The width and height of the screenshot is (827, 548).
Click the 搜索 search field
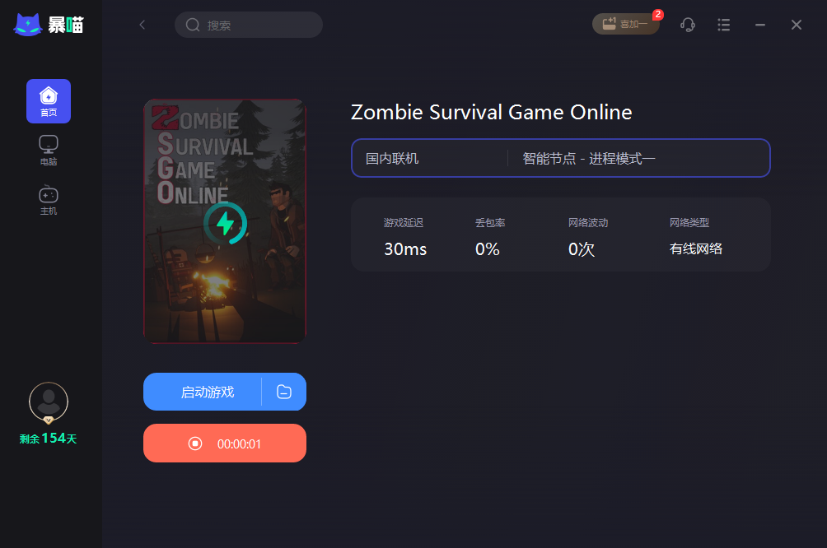249,25
